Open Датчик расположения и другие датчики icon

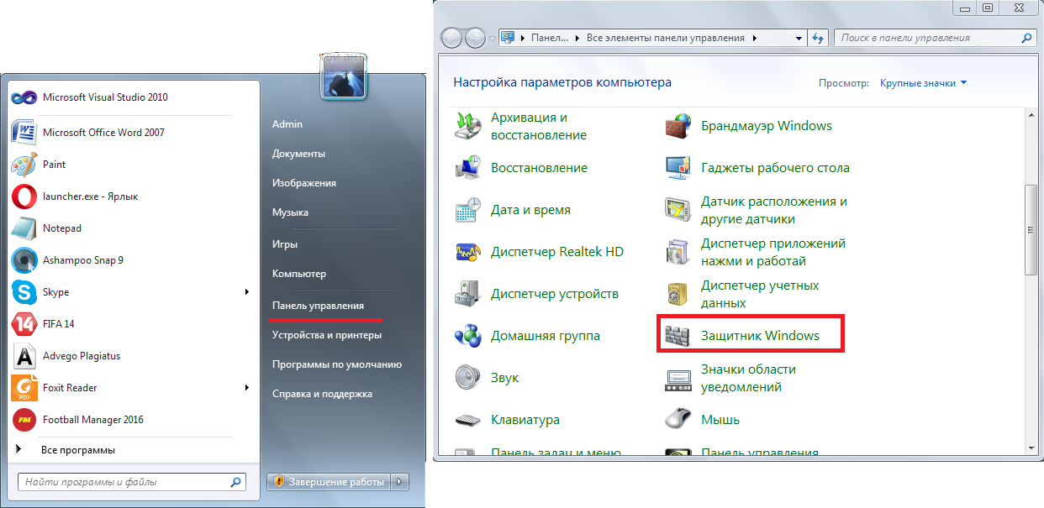click(x=678, y=210)
